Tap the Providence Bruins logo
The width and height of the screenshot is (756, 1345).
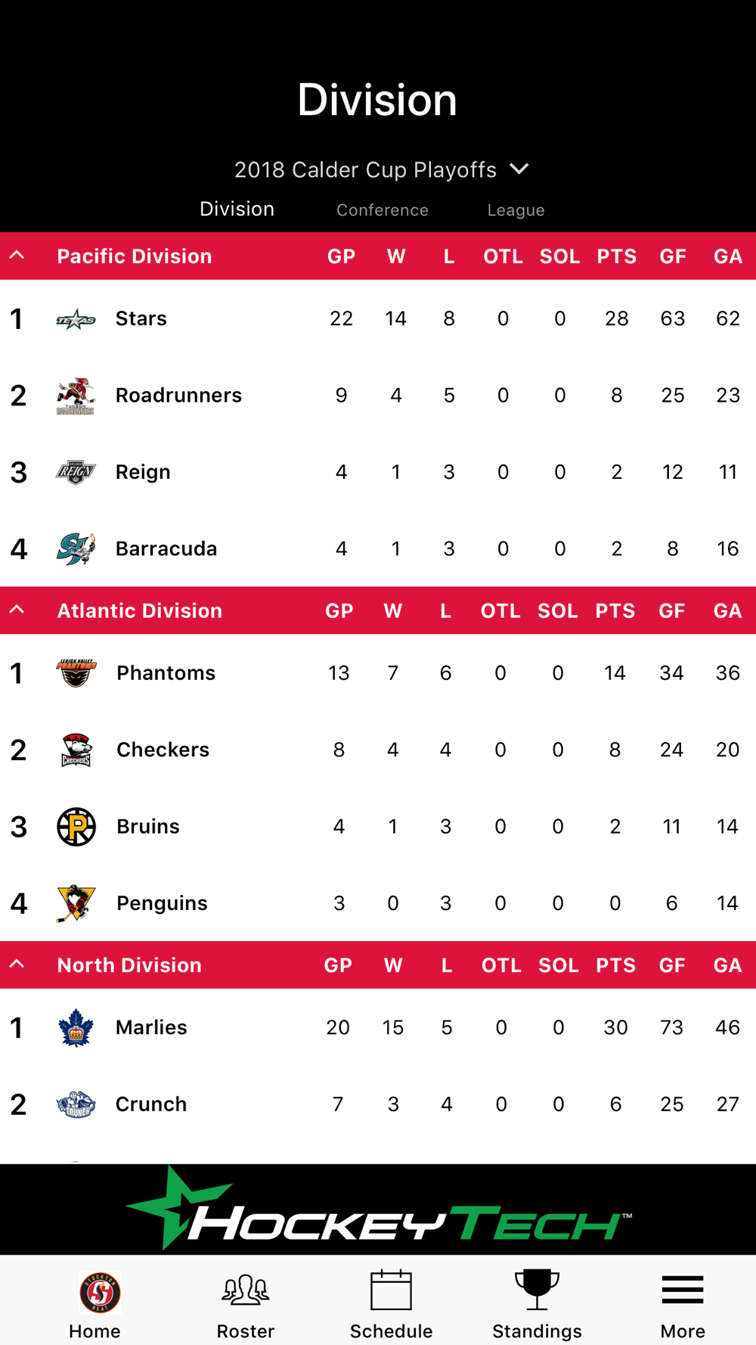point(76,827)
